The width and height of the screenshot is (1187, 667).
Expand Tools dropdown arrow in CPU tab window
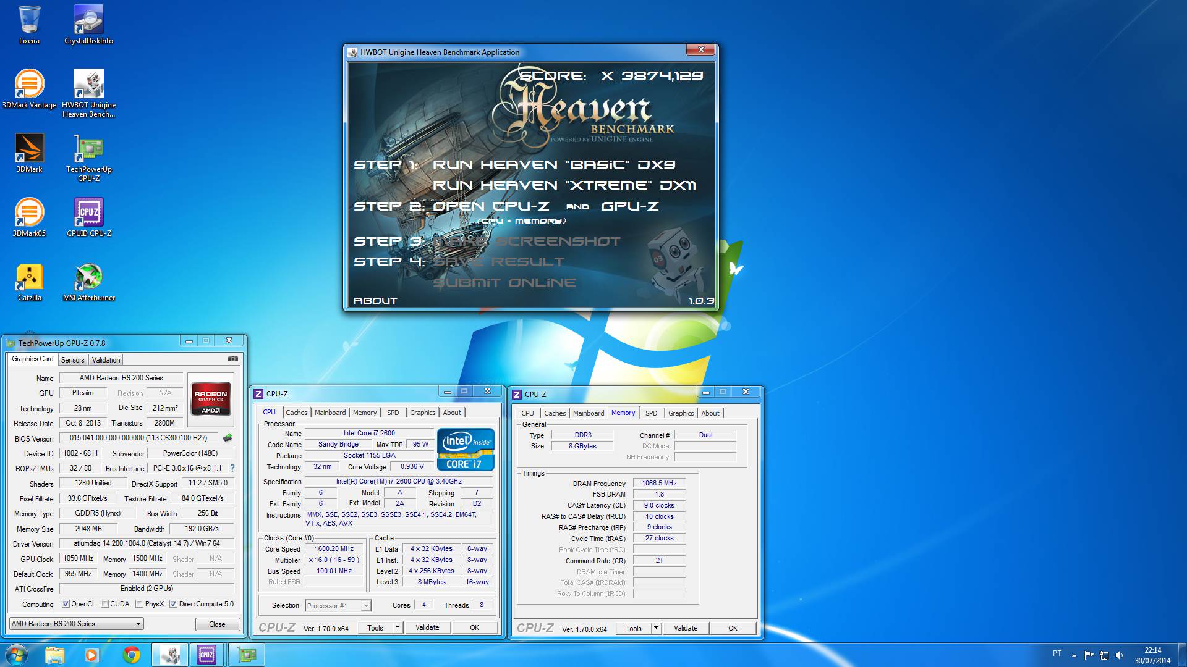pos(398,627)
